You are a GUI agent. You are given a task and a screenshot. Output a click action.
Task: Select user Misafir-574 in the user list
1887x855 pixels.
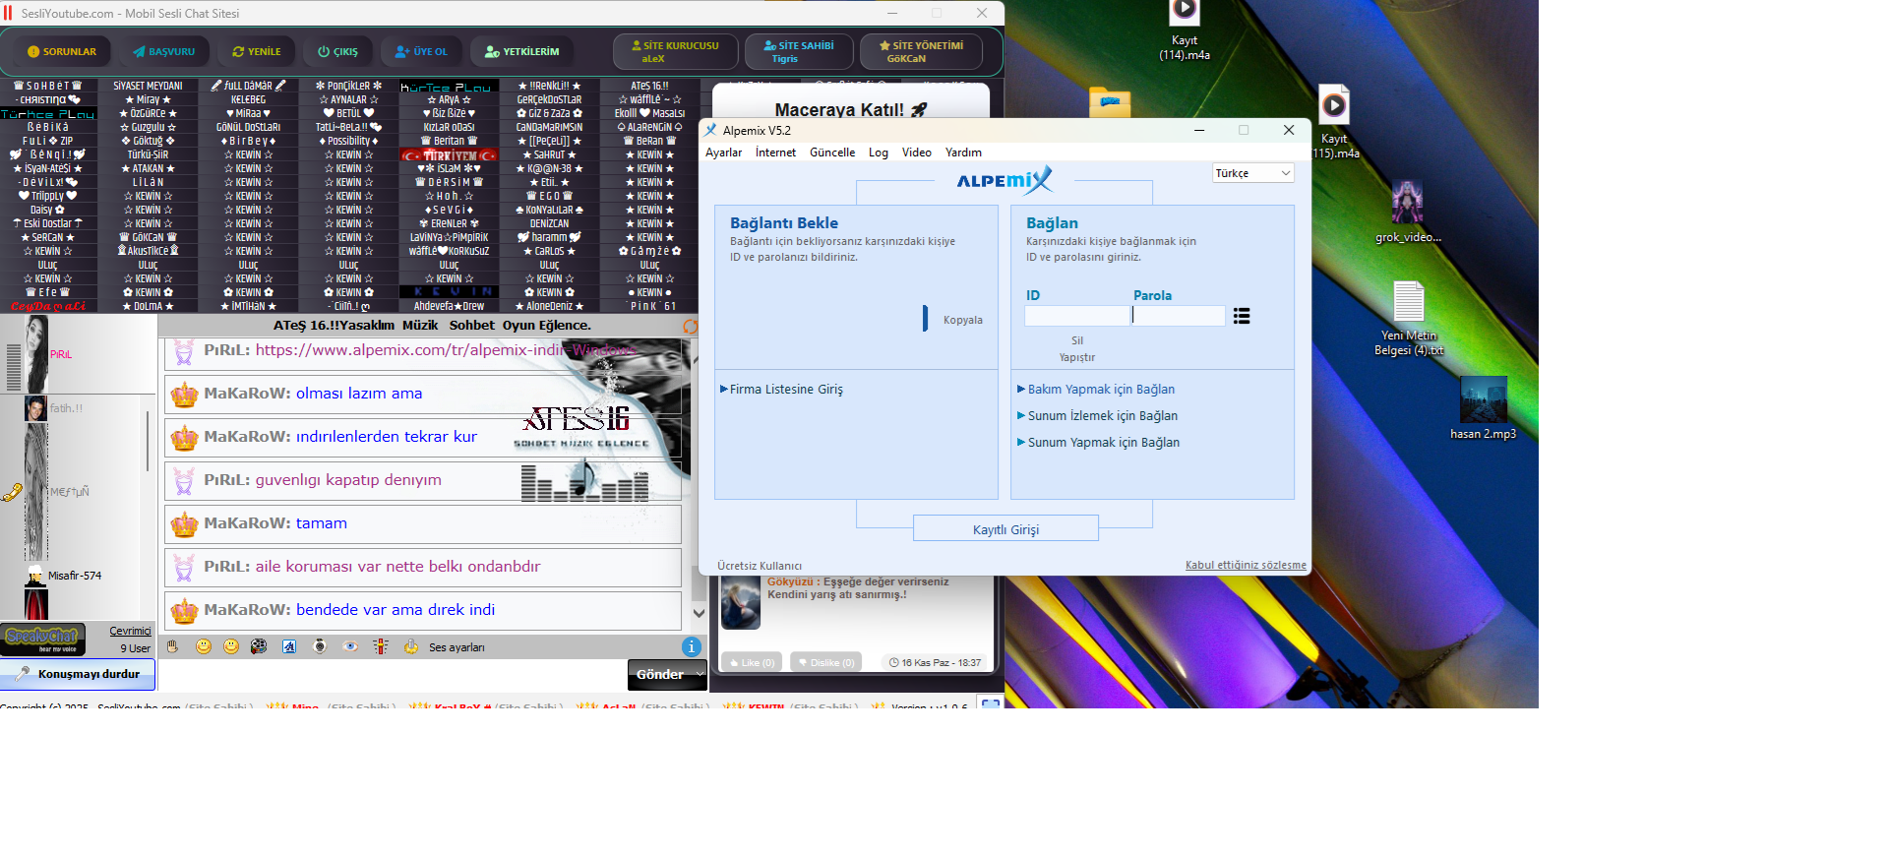(x=75, y=576)
